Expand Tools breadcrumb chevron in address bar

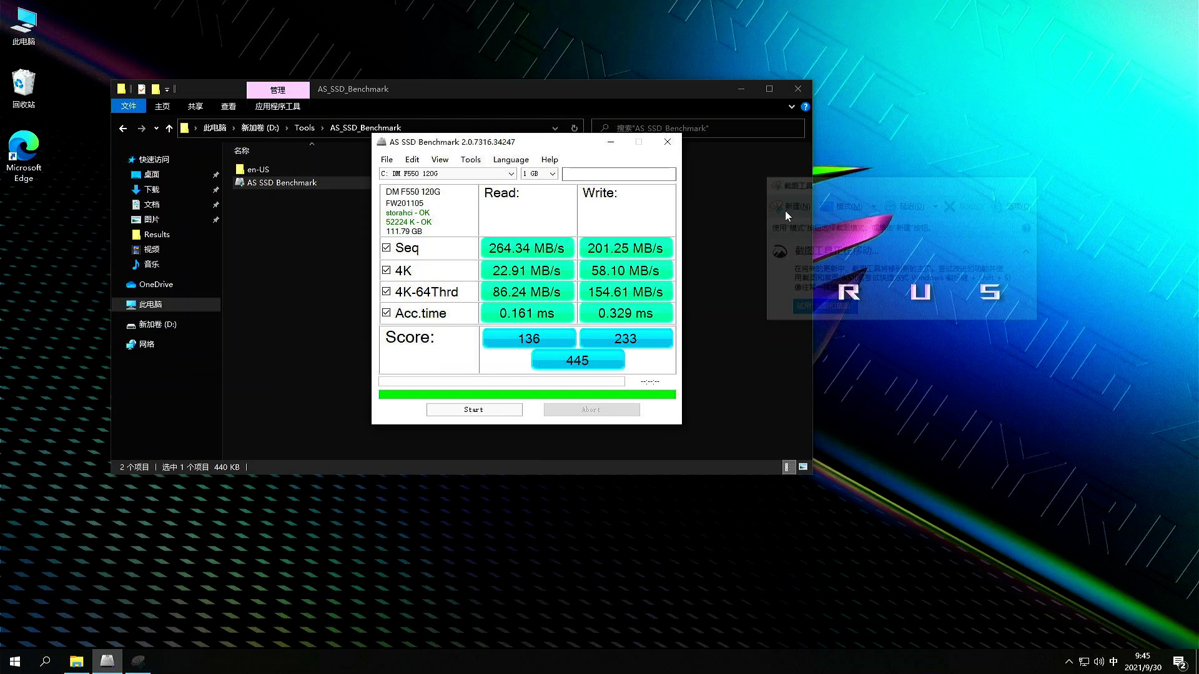[x=323, y=128]
